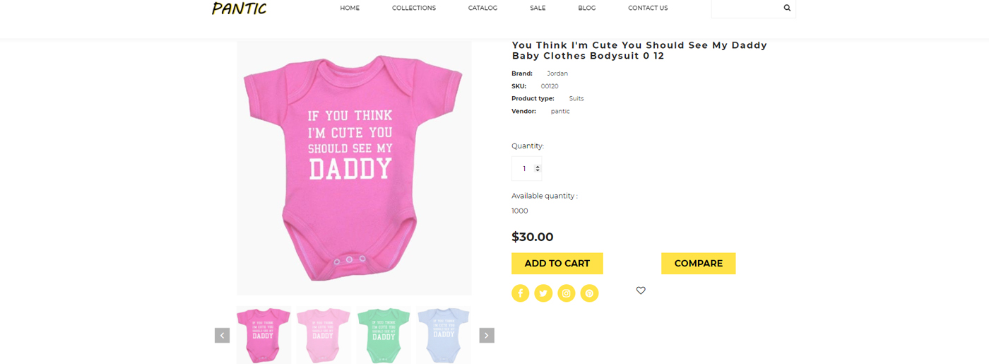989x364 pixels.
Task: Select the light blue bodysuit thumbnail
Action: (444, 335)
